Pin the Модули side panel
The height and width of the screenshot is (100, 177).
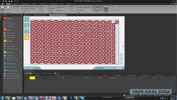(x=20, y=15)
